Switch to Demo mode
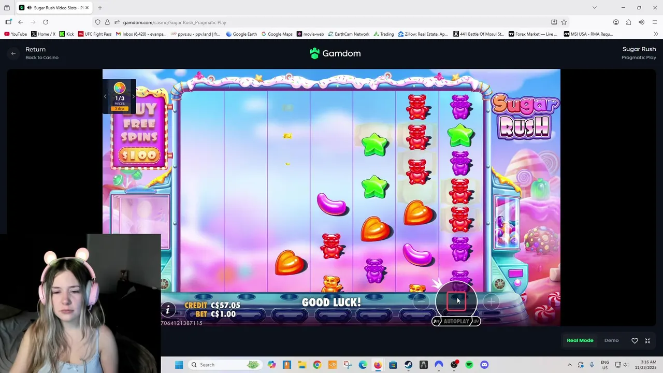Screen dimensions: 663x373 click(611, 340)
